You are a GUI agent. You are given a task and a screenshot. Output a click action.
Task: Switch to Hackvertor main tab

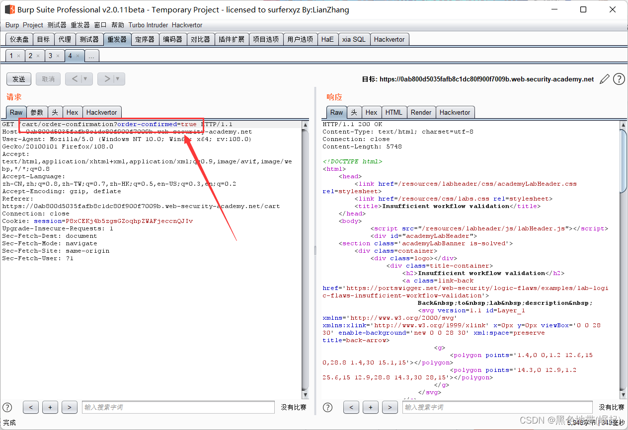click(x=390, y=39)
